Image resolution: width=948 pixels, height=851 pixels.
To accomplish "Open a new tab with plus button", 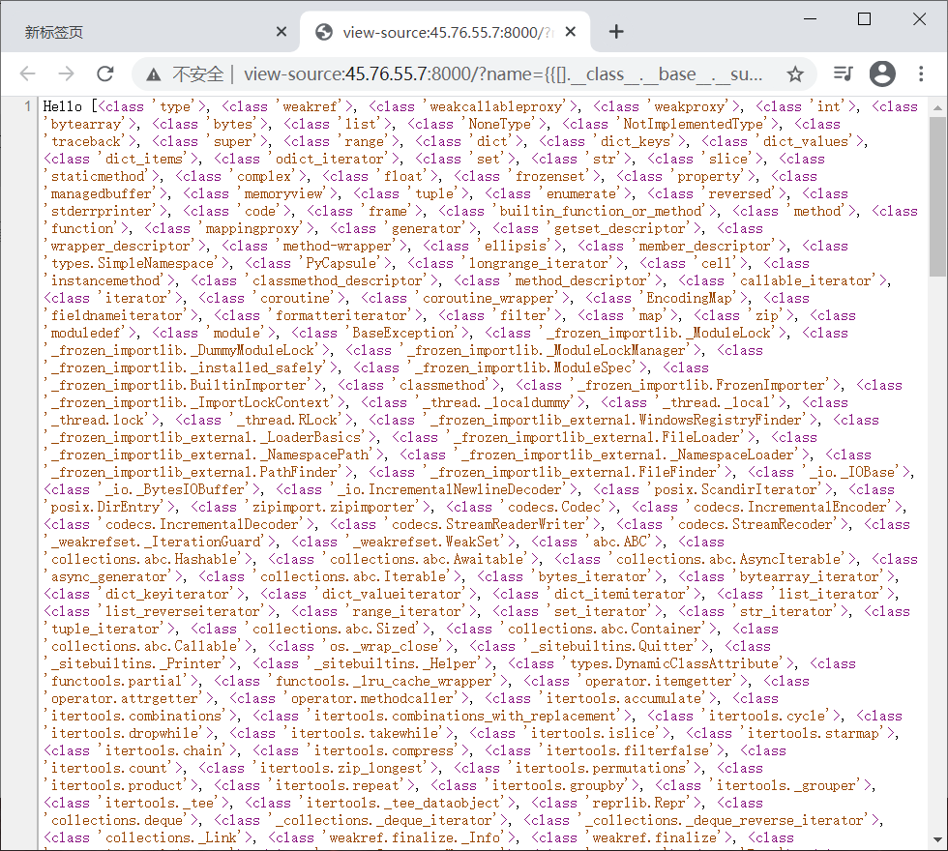I will (616, 31).
